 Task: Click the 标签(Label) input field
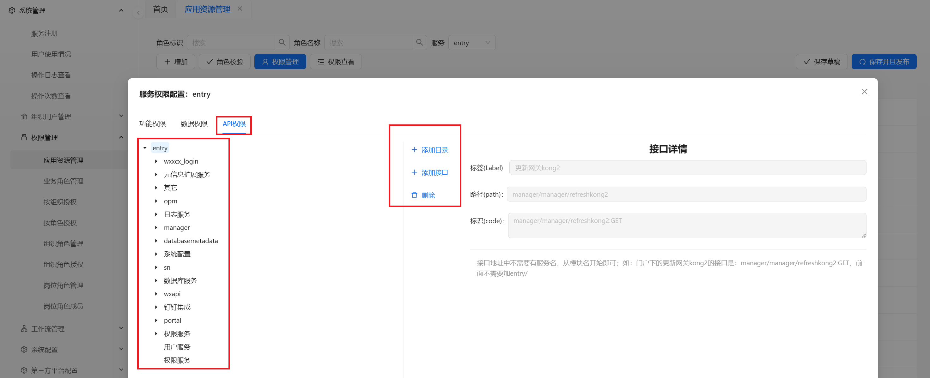(687, 168)
